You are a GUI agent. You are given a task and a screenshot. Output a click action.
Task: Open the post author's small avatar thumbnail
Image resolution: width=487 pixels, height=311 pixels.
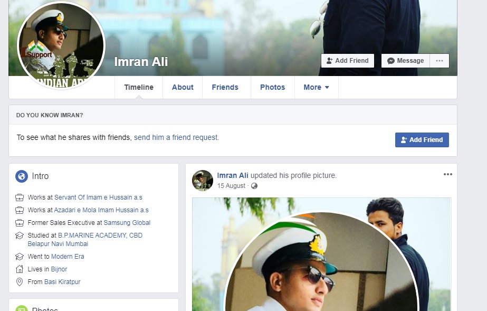[x=203, y=180]
